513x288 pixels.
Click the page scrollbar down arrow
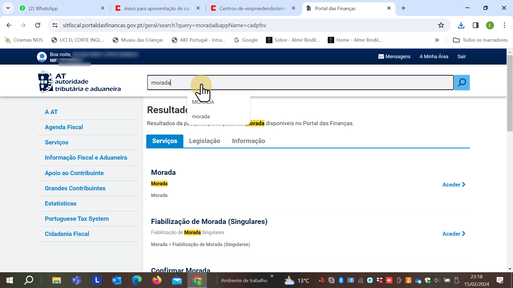click(x=510, y=269)
